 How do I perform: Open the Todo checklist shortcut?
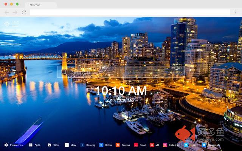pos(50,145)
